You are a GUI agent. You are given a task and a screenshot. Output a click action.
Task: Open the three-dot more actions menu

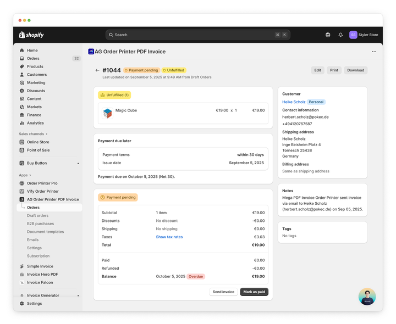374,52
